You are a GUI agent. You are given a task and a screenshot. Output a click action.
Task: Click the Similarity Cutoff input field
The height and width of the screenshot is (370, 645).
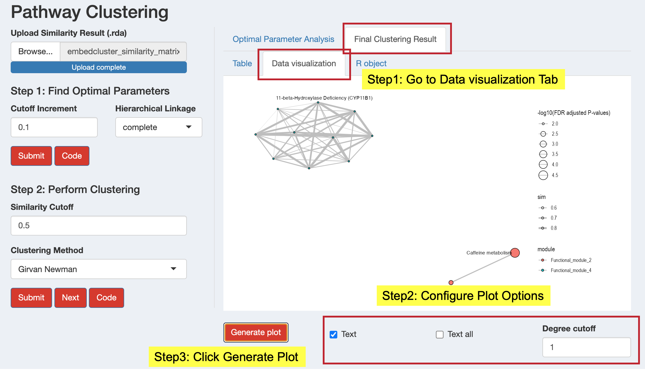point(99,226)
